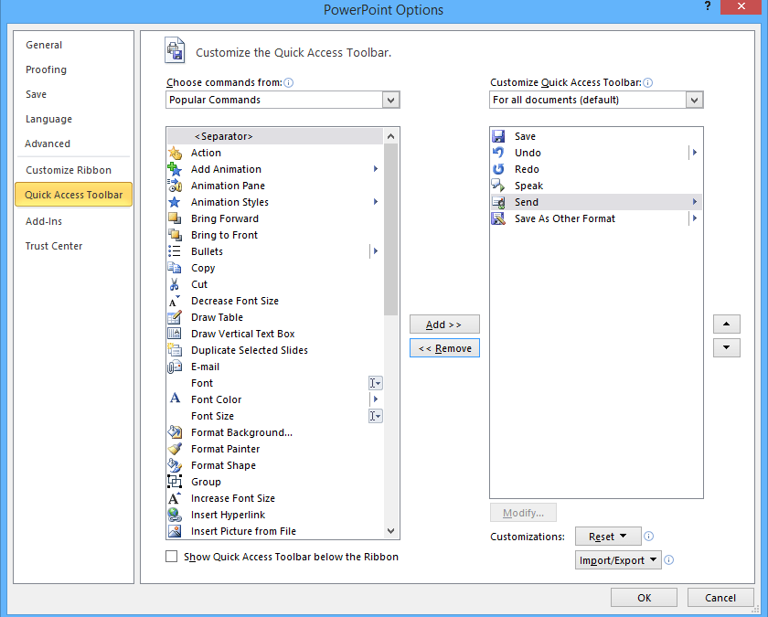The height and width of the screenshot is (617, 768).
Task: Enable Show Quick Access Toolbar below Ribbon
Action: (x=172, y=557)
